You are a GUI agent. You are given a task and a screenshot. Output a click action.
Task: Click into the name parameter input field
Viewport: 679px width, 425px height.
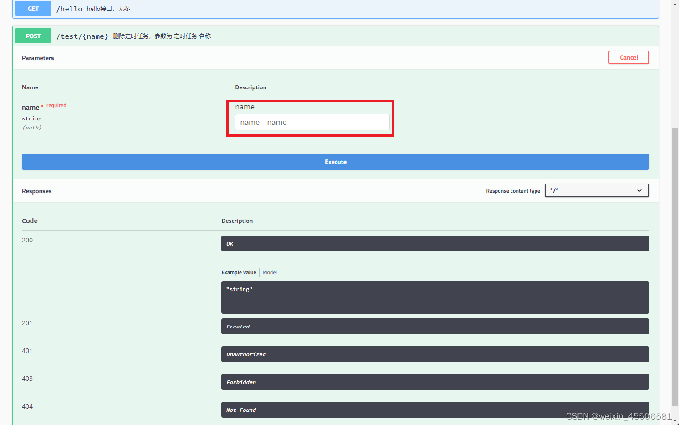click(311, 122)
